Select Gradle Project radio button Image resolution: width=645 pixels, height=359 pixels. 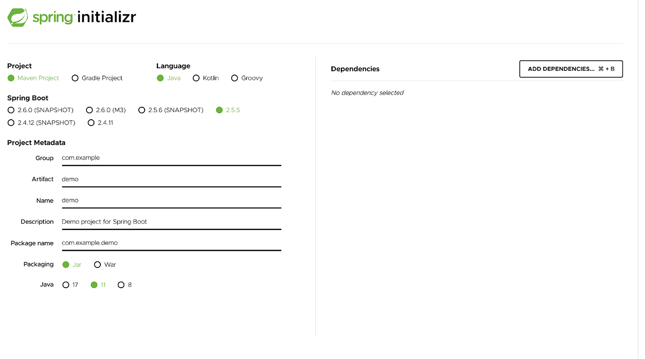[97, 78]
